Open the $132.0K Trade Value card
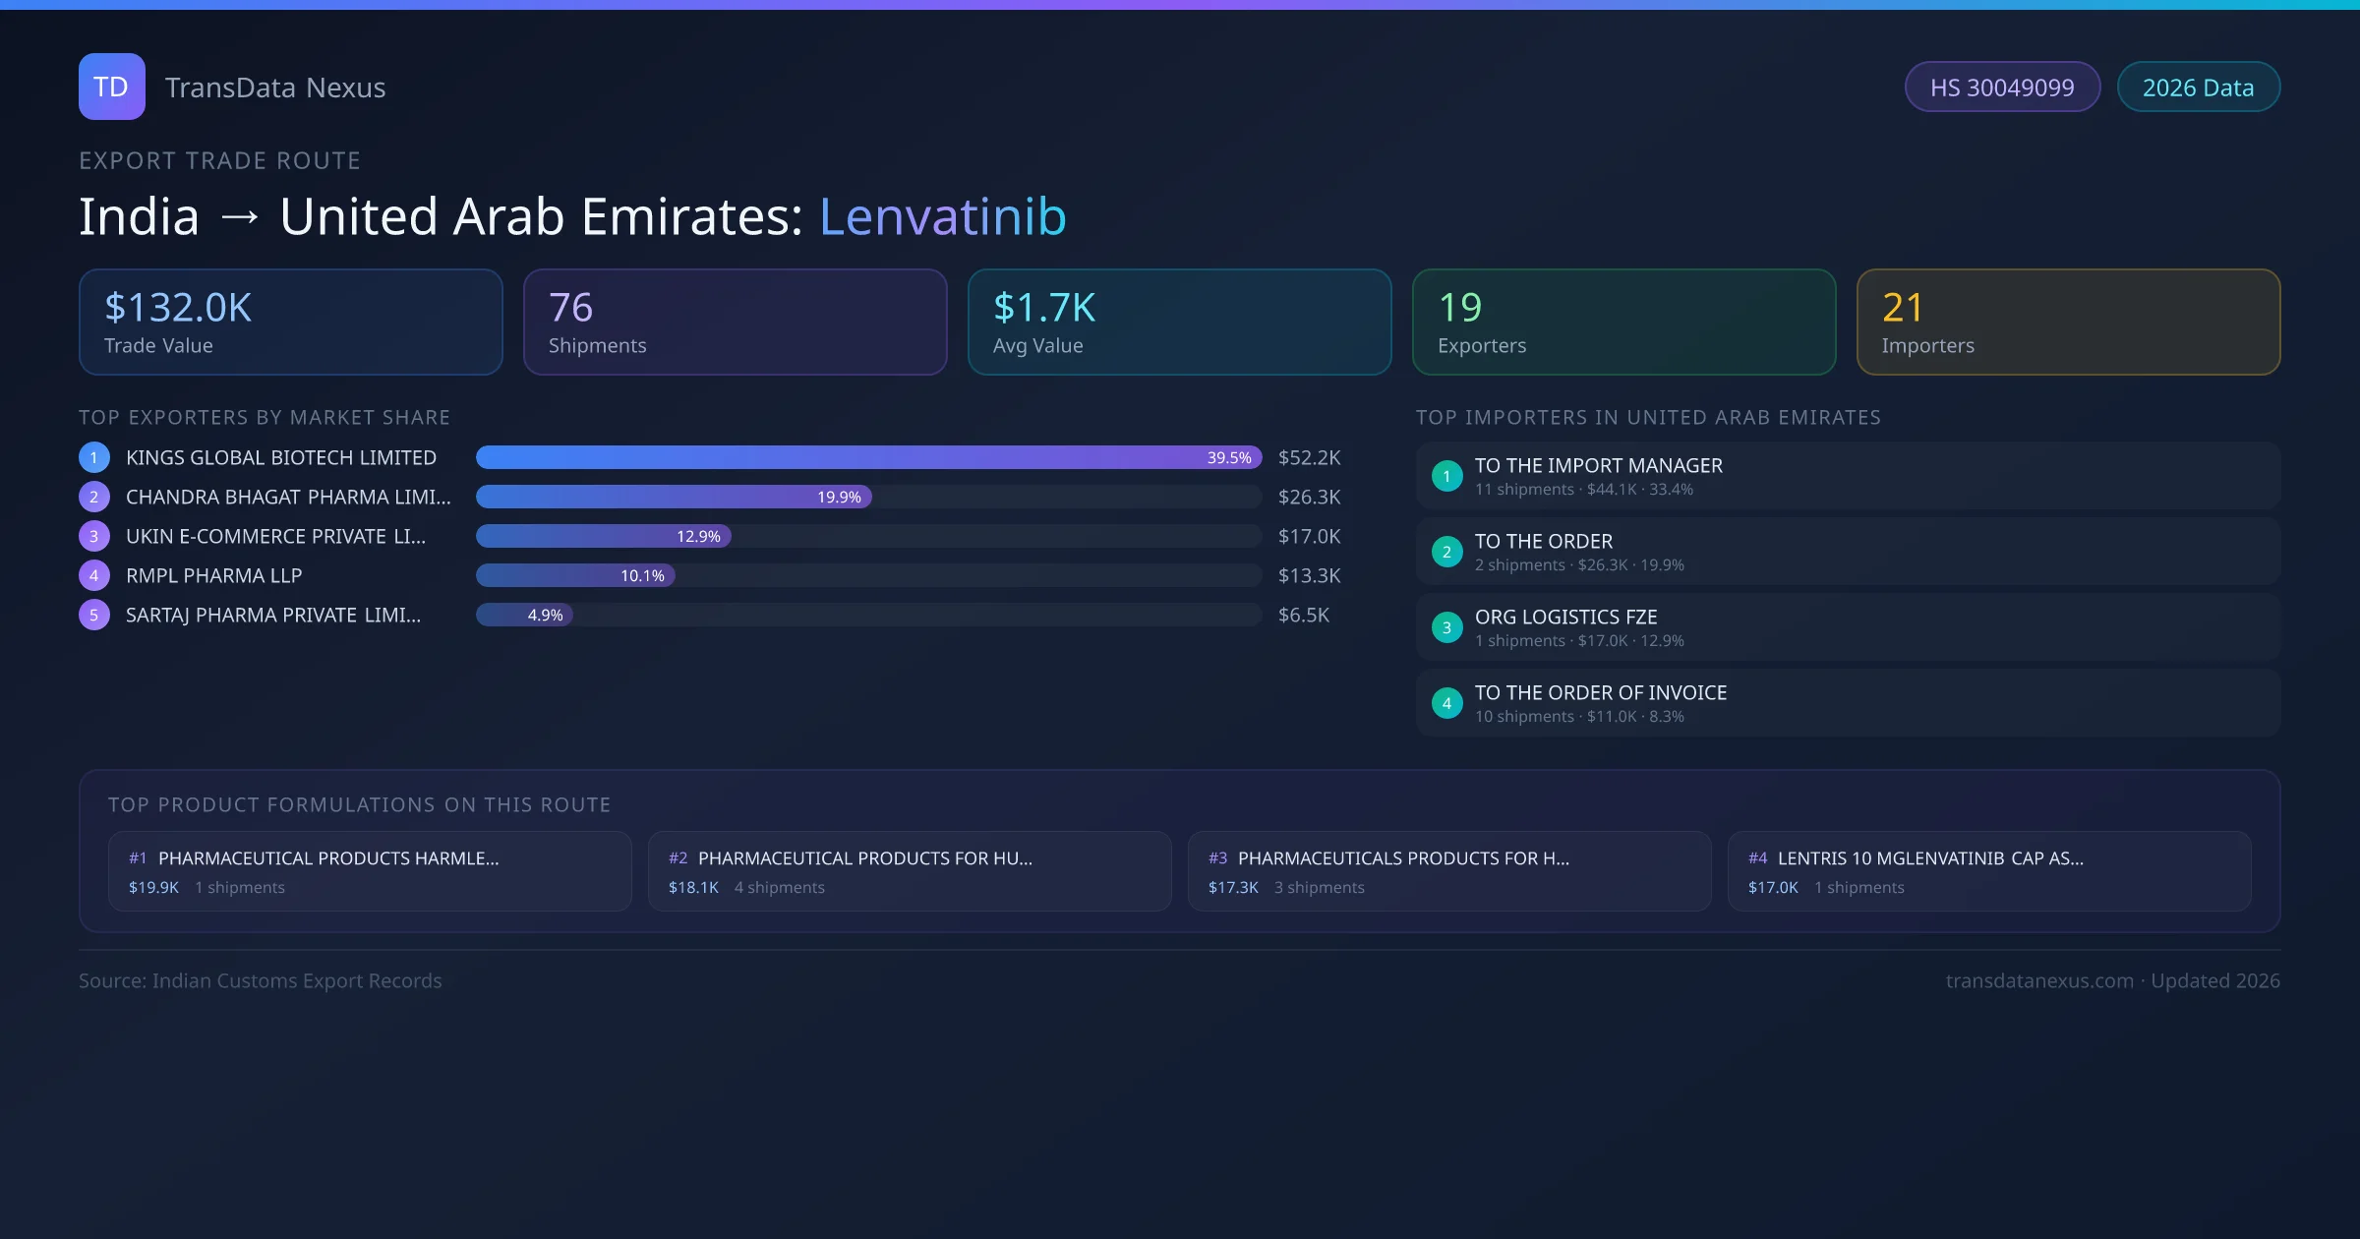This screenshot has width=2360, height=1239. coord(290,323)
